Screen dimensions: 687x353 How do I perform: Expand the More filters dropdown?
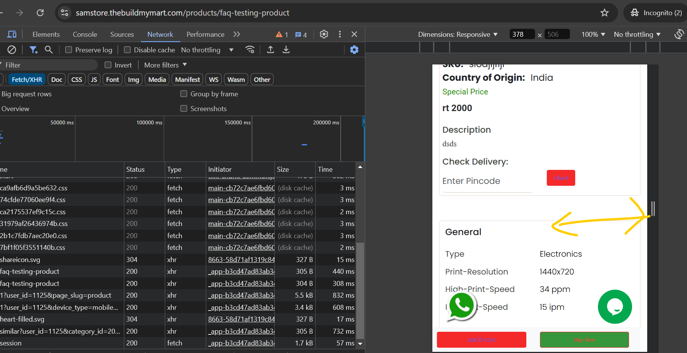[x=166, y=65]
